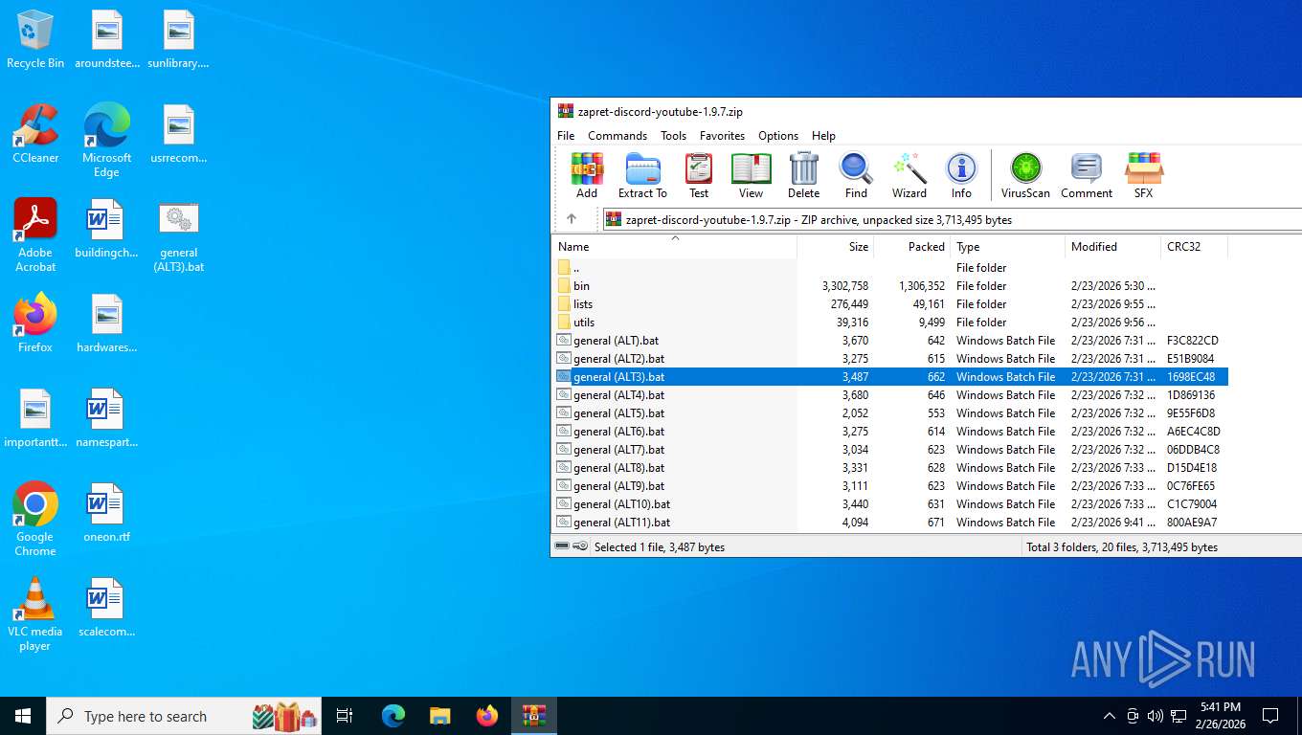
Task: Select general (ALT3).bat desktop file
Action: pyautogui.click(x=179, y=236)
